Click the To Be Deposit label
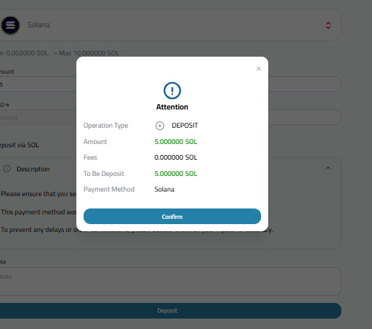Screen dimensions: 372x329 click(104, 173)
